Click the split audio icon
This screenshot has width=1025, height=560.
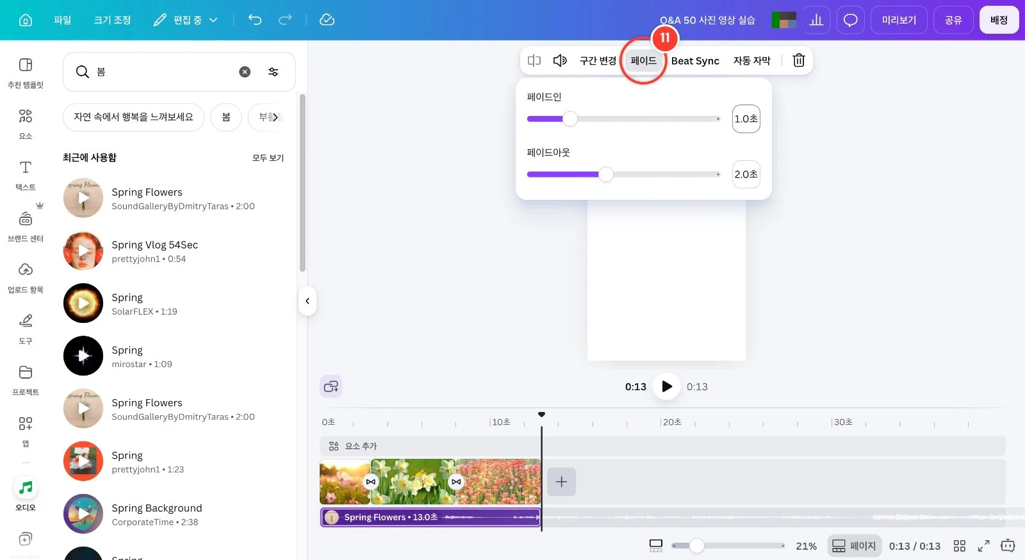pos(534,60)
